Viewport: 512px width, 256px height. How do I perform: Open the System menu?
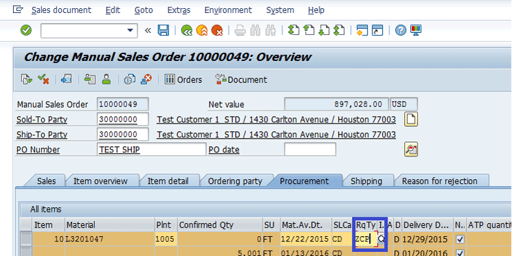(x=280, y=10)
